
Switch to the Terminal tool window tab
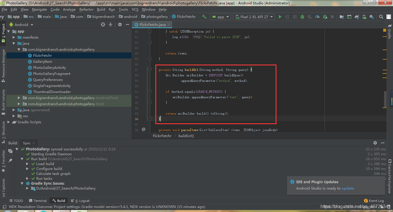tap(37, 201)
